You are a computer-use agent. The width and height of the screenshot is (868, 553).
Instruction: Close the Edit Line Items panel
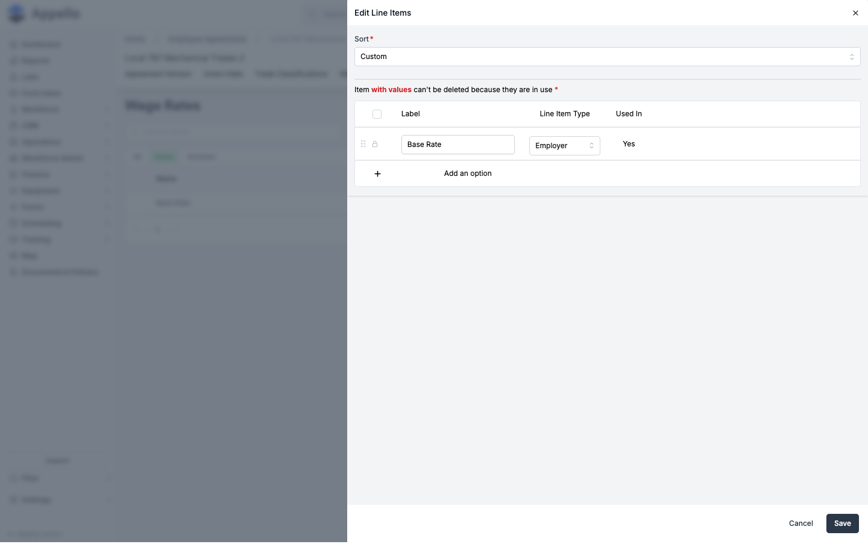point(855,13)
